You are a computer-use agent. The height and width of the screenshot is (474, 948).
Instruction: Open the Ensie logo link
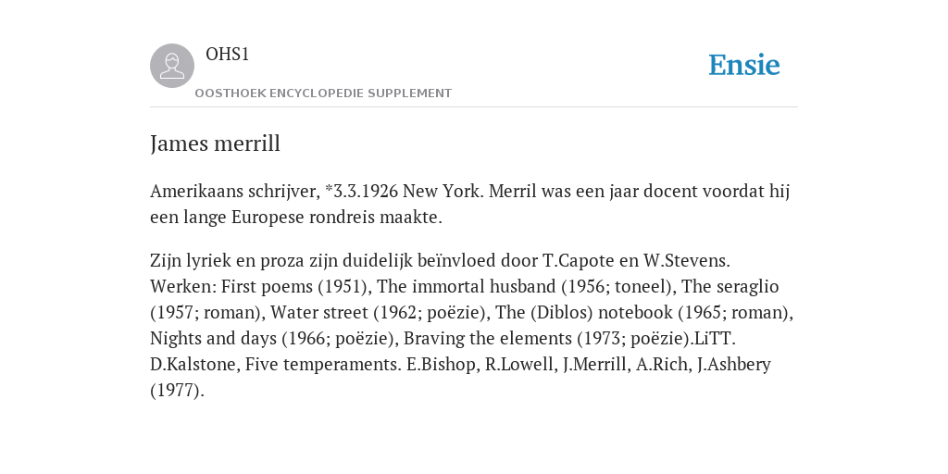tap(744, 65)
